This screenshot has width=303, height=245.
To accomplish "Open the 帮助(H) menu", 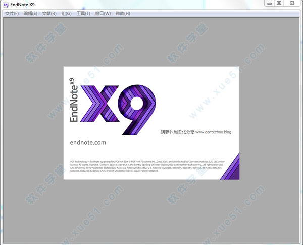I will click(x=123, y=13).
